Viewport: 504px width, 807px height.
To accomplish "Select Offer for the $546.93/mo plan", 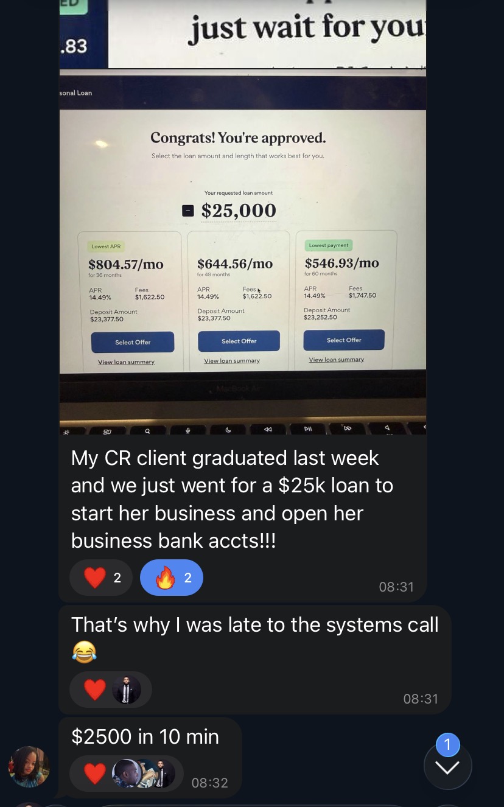I will (344, 340).
